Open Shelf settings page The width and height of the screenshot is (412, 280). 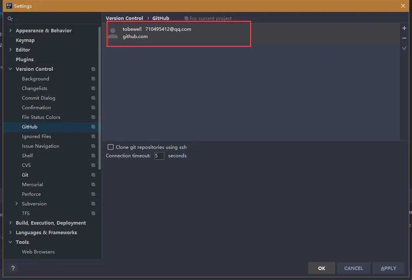27,155
